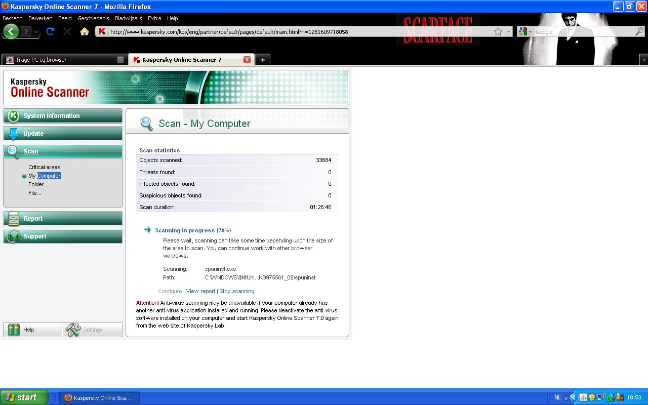Click the Configure link
This screenshot has height=405, width=648.
[x=170, y=291]
